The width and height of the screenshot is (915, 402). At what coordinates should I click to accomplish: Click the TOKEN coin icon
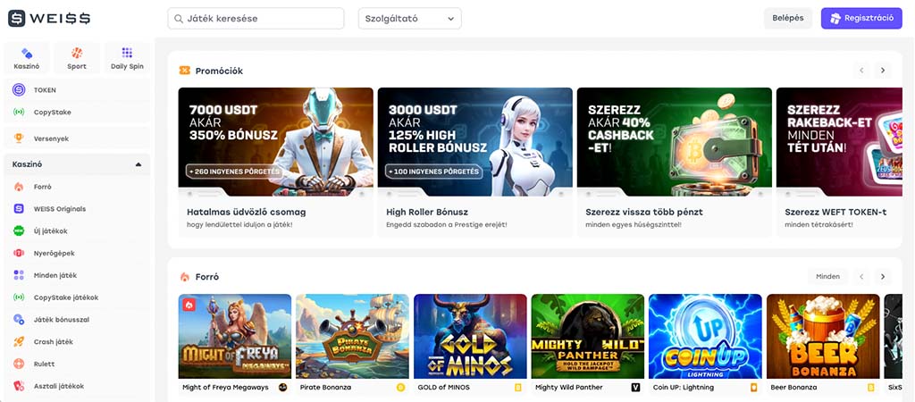tap(19, 90)
